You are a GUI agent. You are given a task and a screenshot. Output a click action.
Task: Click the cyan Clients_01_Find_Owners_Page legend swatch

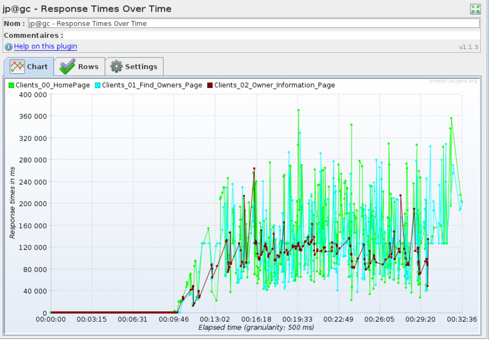(98, 85)
